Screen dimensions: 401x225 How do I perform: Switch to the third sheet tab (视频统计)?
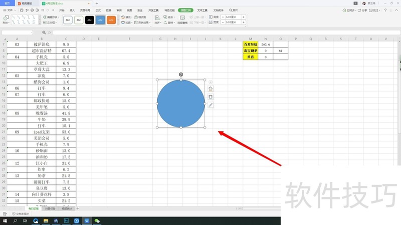point(67,208)
